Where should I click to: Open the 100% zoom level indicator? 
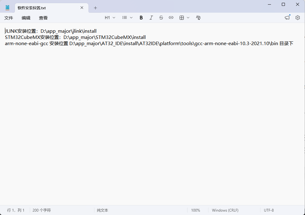[195, 210]
